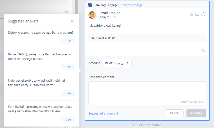Click the speech bubble comment icon
The height and width of the screenshot is (128, 214).
coord(203,14)
